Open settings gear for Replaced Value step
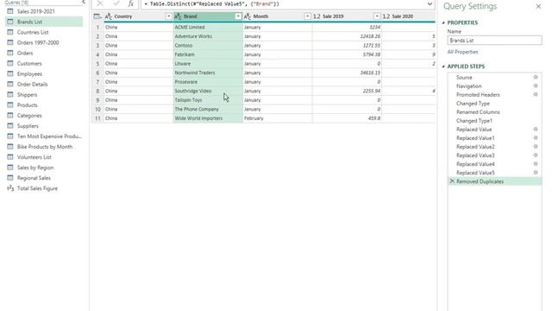Screen dimensions: 552x311 coord(536,130)
